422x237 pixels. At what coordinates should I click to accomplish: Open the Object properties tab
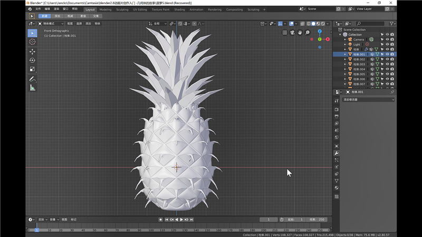coord(337,146)
